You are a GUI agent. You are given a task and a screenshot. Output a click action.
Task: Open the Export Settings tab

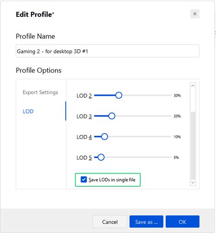(x=40, y=92)
